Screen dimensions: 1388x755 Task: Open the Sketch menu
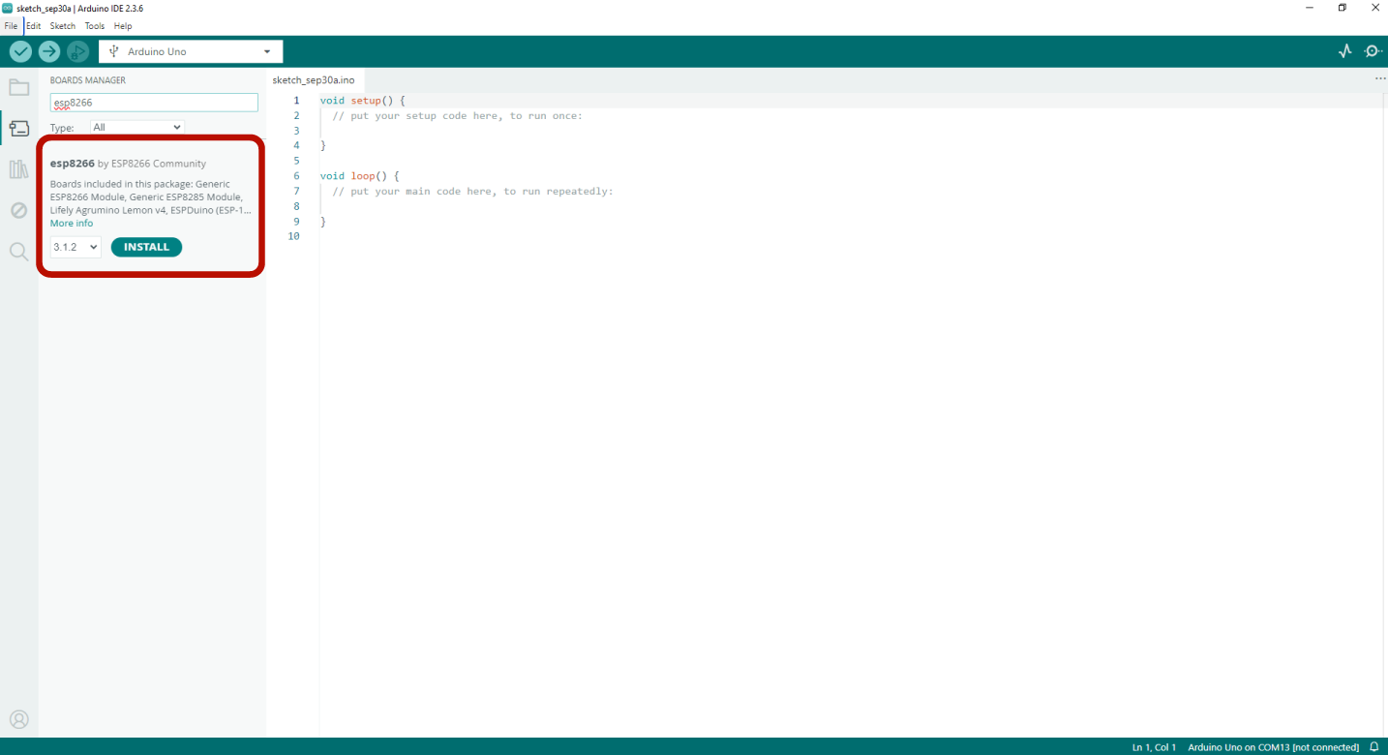[62, 26]
